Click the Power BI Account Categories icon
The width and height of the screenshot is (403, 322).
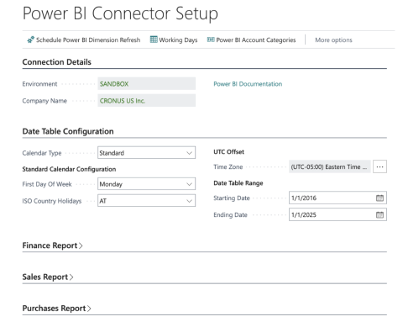tap(211, 40)
